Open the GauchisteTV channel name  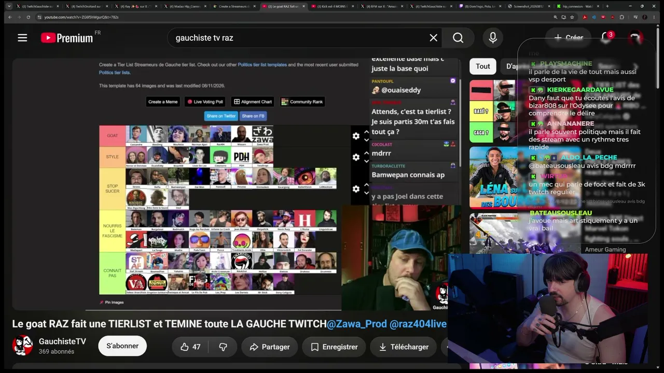click(x=62, y=342)
